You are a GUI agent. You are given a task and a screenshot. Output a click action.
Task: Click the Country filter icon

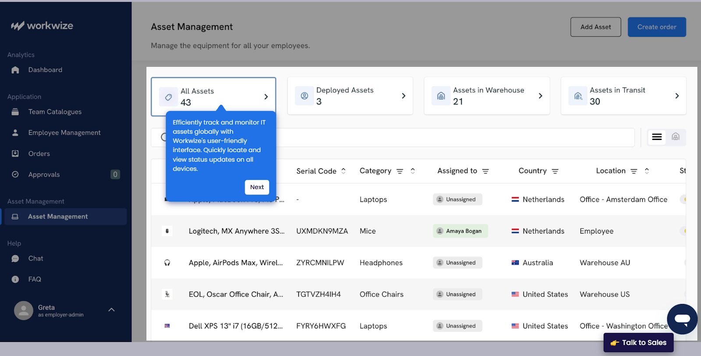555,171
